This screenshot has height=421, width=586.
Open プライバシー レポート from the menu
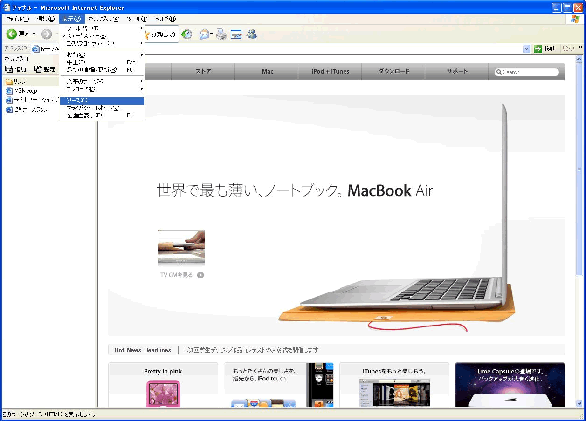point(102,108)
